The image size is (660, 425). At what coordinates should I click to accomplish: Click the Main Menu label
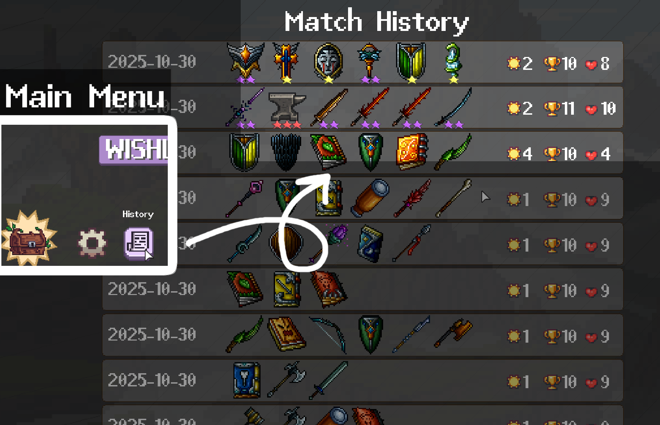click(85, 96)
